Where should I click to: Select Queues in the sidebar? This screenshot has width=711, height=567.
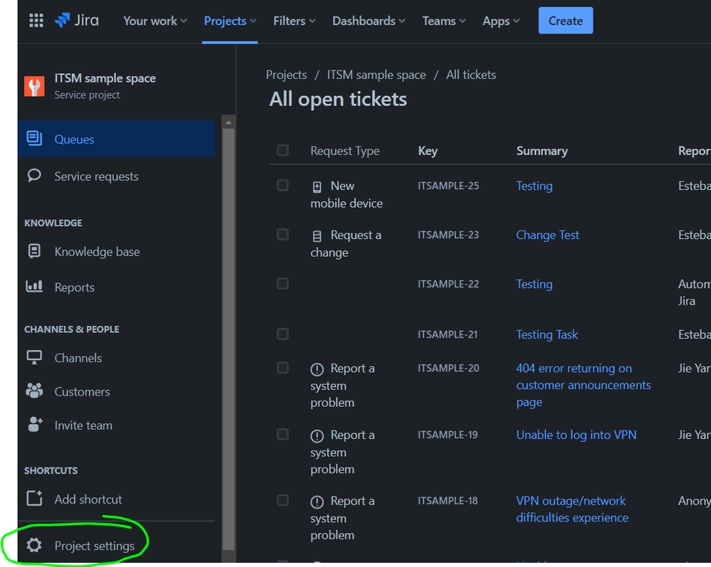click(x=116, y=139)
